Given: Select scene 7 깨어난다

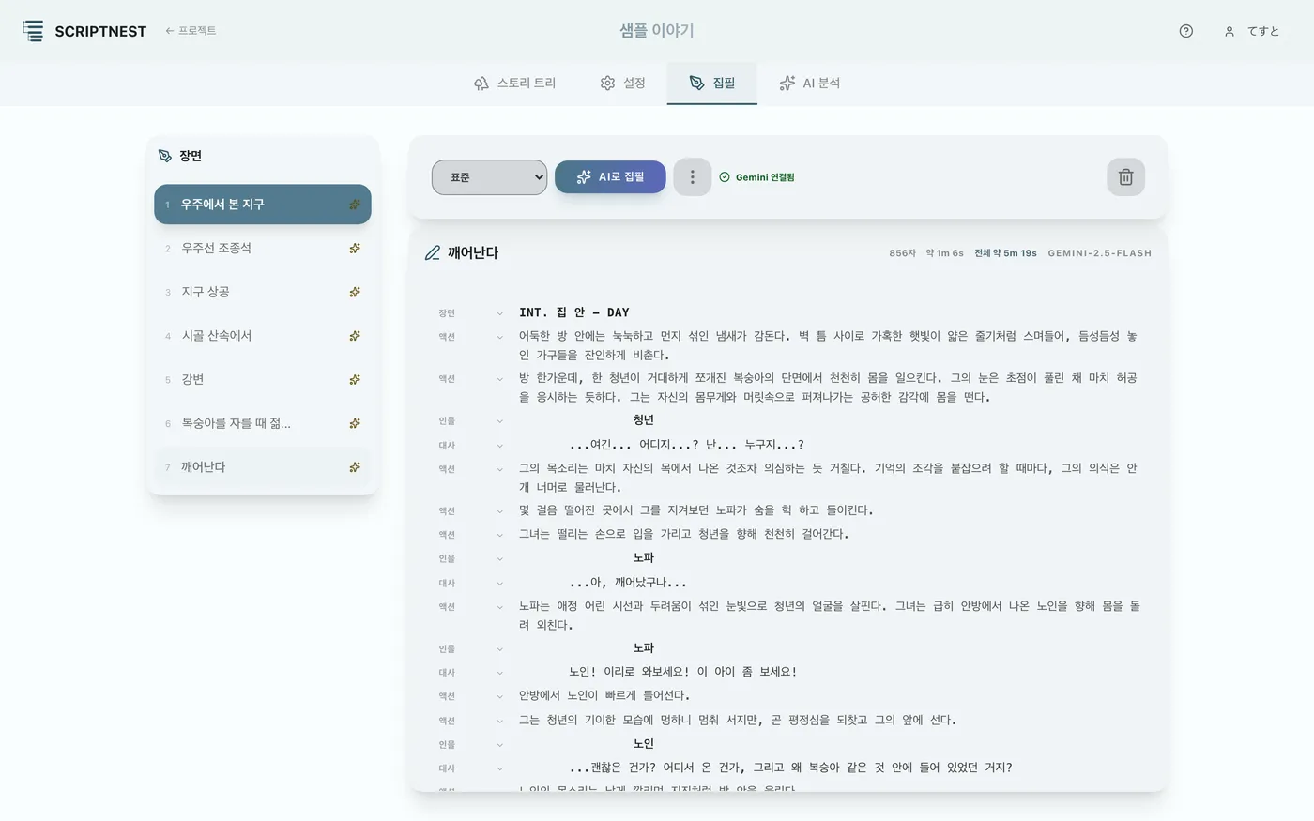Looking at the screenshot, I should pos(263,467).
